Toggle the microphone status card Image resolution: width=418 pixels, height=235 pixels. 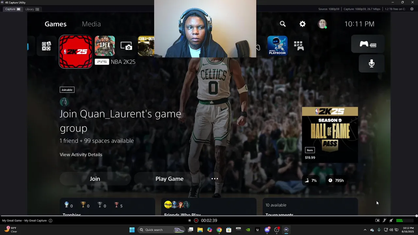(x=372, y=63)
